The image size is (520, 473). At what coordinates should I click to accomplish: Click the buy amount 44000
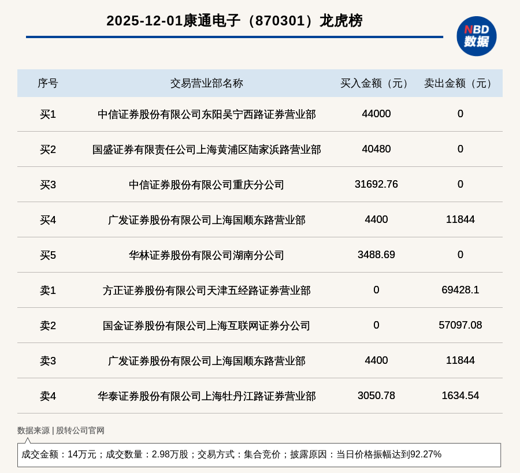coord(376,114)
